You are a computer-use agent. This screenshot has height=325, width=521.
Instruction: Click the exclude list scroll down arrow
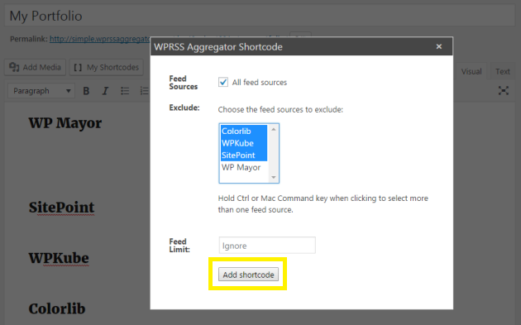[274, 177]
